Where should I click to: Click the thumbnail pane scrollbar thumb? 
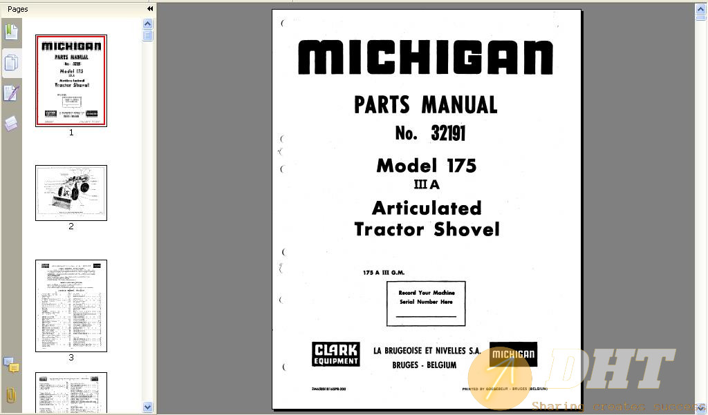click(148, 36)
